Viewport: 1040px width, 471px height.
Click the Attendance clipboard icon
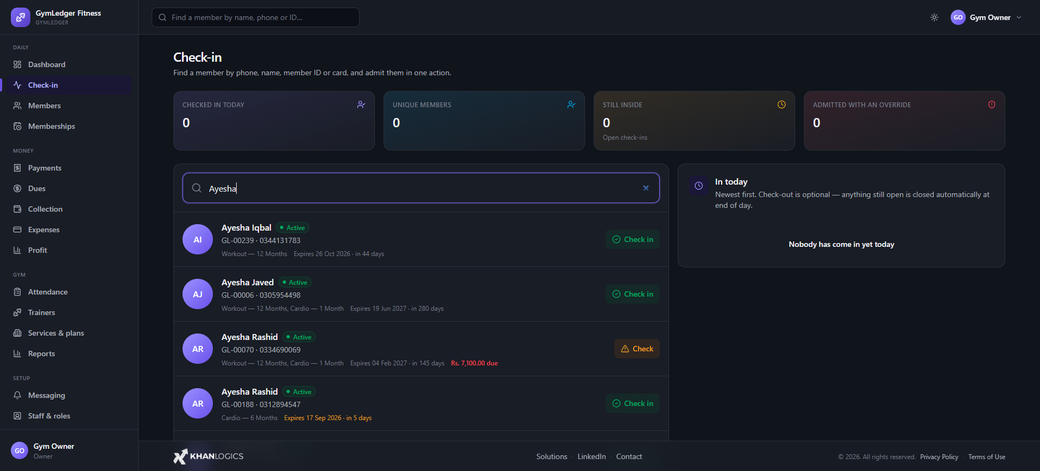click(17, 292)
